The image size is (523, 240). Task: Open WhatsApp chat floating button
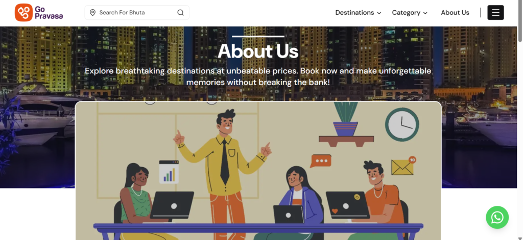[497, 218]
